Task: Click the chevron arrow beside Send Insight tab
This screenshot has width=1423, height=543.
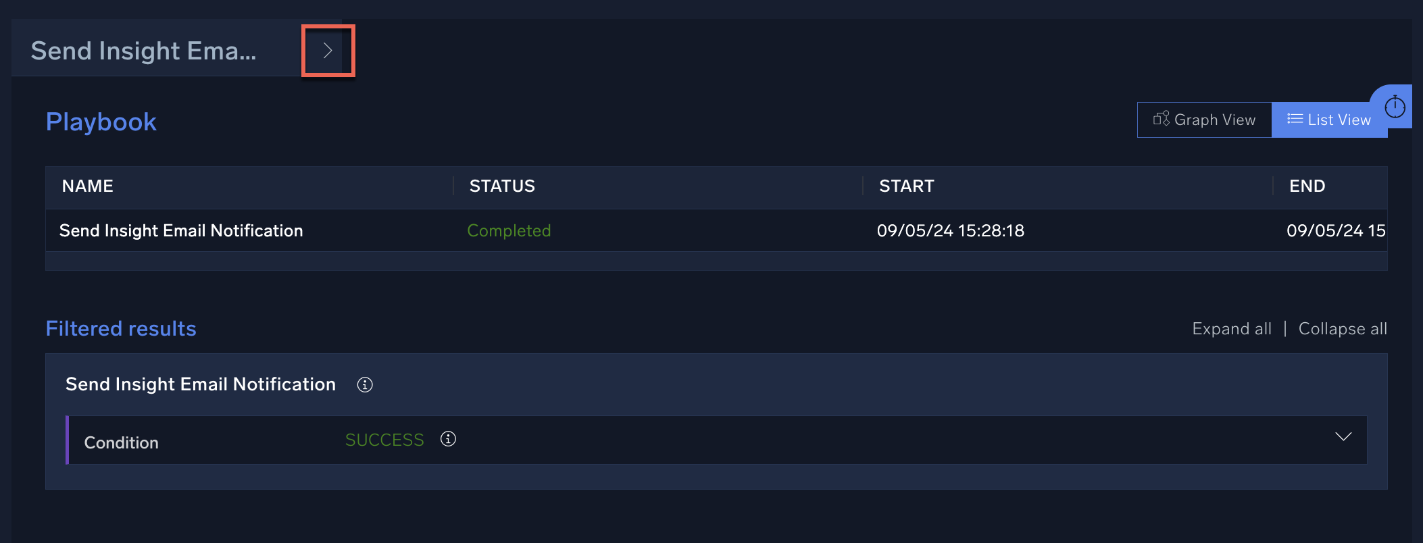Action: tap(328, 51)
